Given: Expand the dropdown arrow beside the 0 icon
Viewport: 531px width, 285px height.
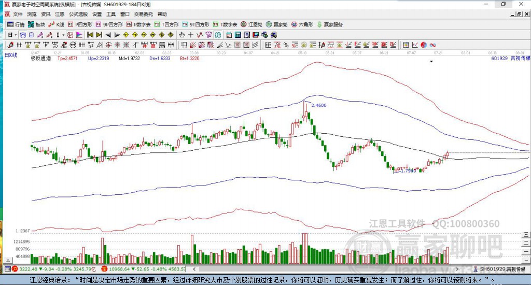Looking at the screenshot, I should click(x=63, y=35).
